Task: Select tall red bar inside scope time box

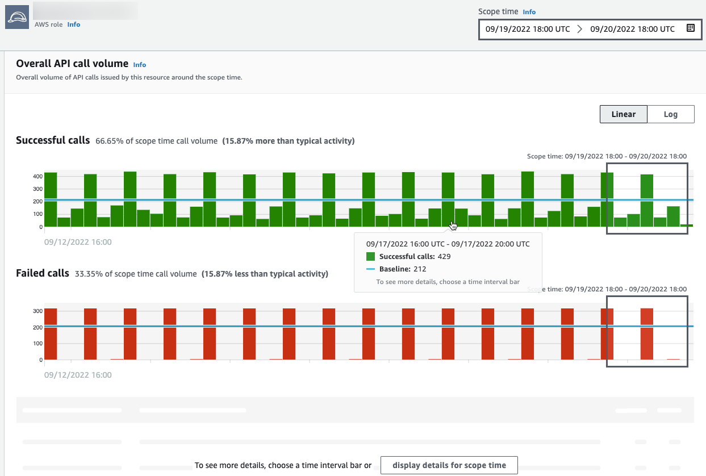Action: click(x=647, y=334)
